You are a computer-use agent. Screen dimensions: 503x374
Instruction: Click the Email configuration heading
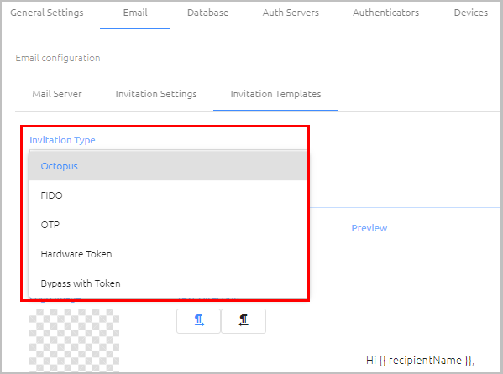pyautogui.click(x=58, y=58)
